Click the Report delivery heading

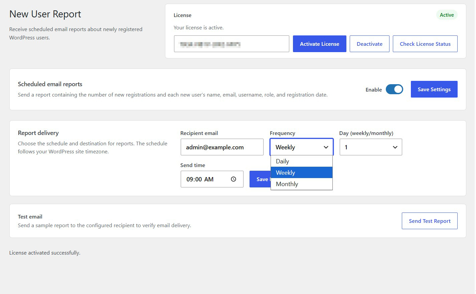tap(38, 133)
